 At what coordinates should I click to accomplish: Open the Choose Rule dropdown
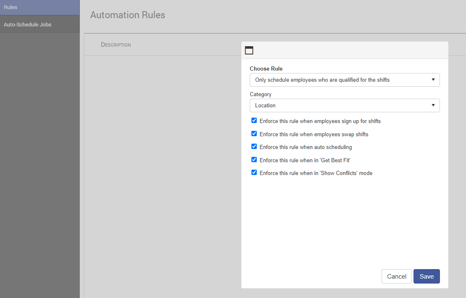[x=344, y=80]
